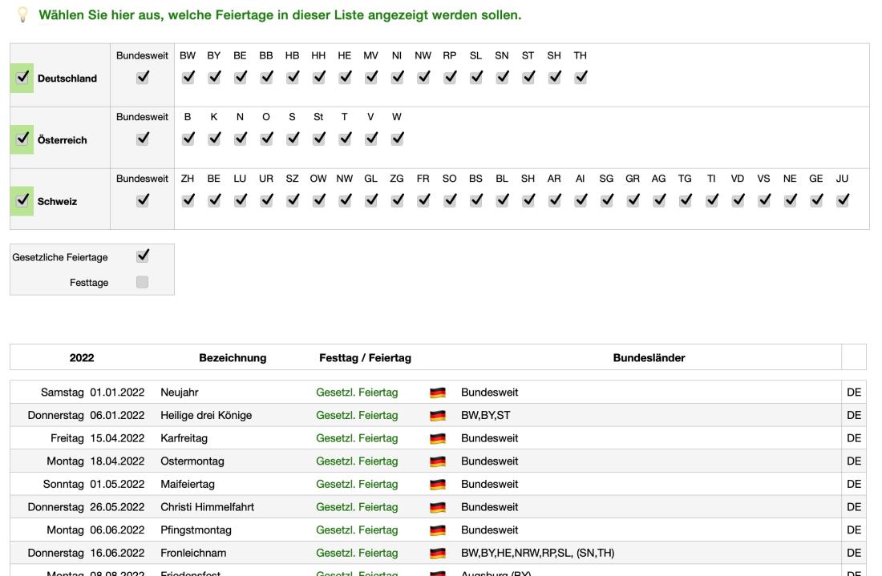
Task: Click the 2022 year column header
Action: pos(82,358)
